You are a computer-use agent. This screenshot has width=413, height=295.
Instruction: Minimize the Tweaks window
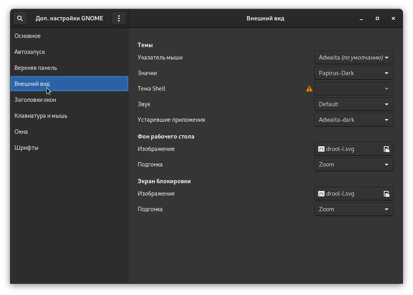coord(361,18)
